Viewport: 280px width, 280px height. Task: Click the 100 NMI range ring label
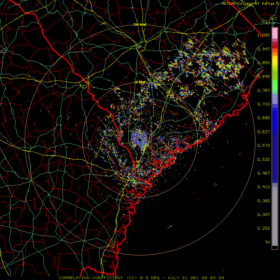pyautogui.click(x=140, y=25)
